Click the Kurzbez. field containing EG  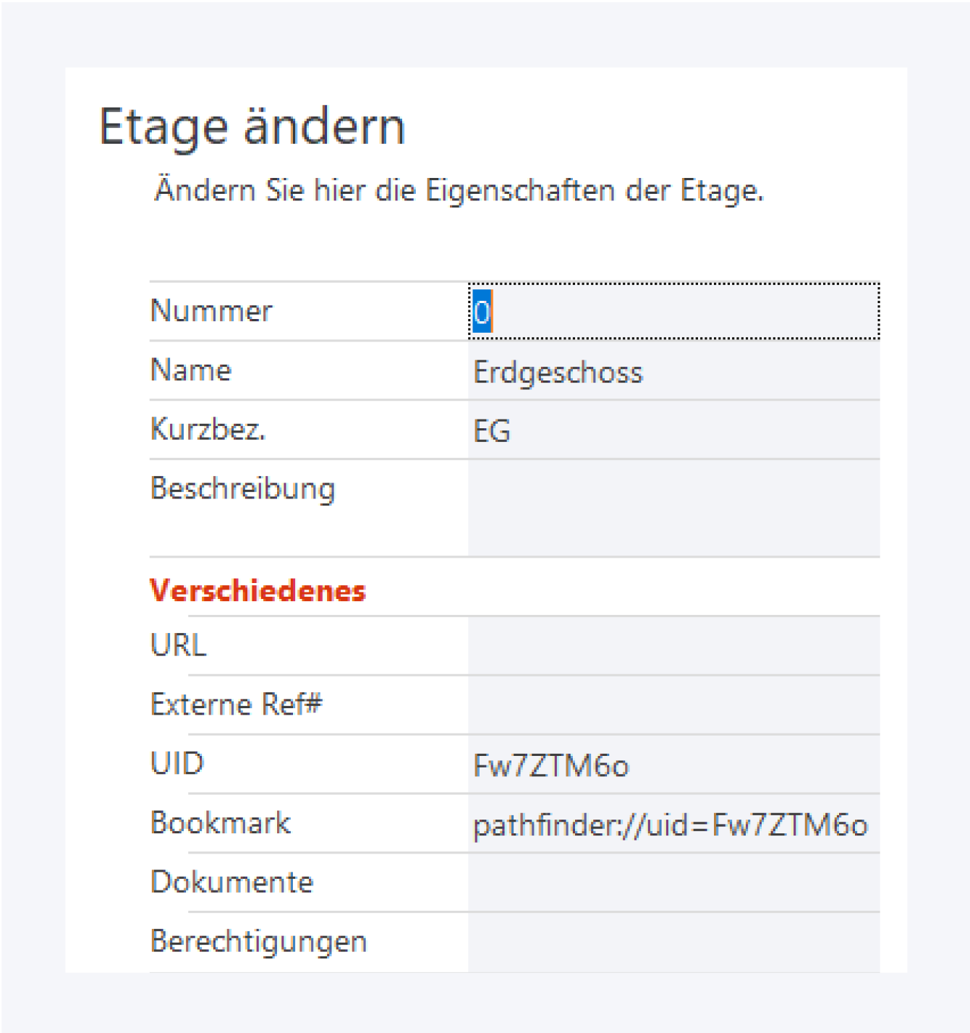tap(673, 431)
